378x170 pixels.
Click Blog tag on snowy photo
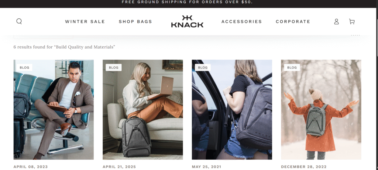[292, 68]
